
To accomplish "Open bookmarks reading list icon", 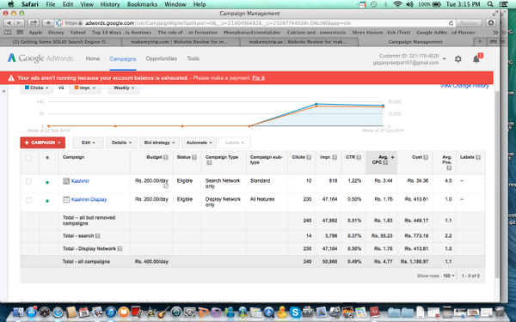I will [x=8, y=33].
